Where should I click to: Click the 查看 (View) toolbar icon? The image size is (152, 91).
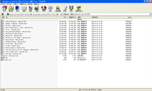coord(24,9)
